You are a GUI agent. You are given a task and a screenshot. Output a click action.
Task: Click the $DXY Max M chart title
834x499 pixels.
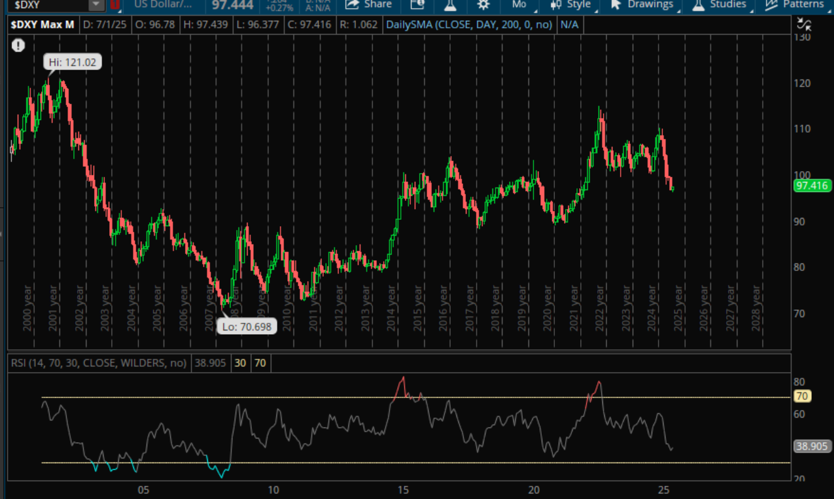click(x=43, y=25)
